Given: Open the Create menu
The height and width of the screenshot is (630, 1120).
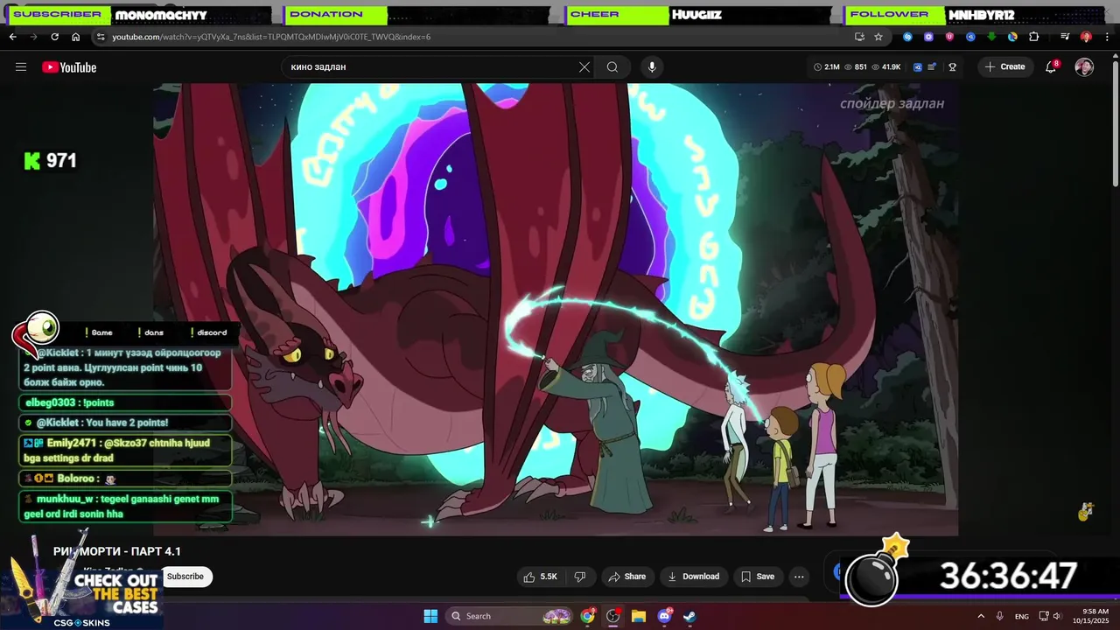Looking at the screenshot, I should tap(1004, 66).
